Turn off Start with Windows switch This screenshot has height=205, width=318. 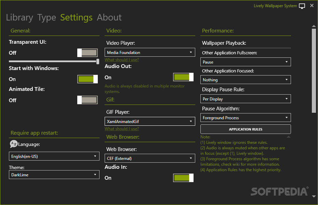coord(88,79)
